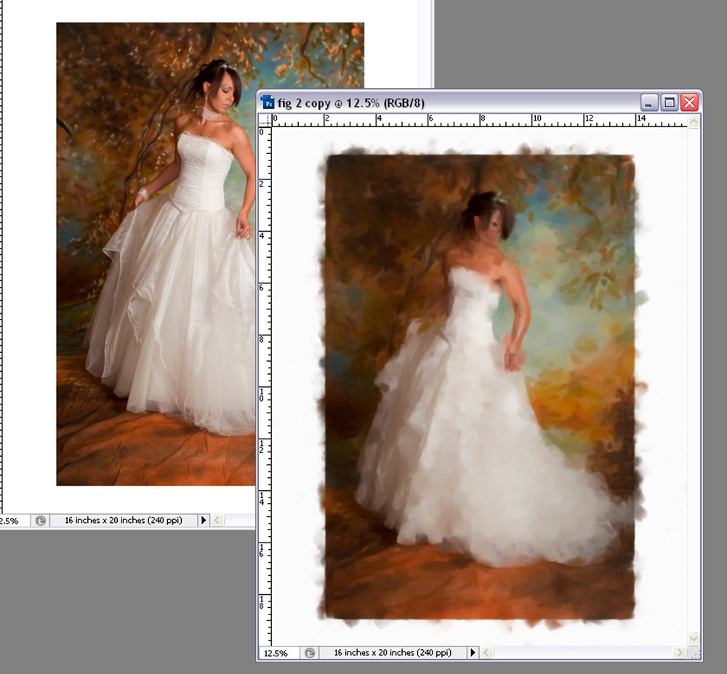The height and width of the screenshot is (674, 727).
Task: Click the fig 2 copy title bar text
Action: point(351,103)
